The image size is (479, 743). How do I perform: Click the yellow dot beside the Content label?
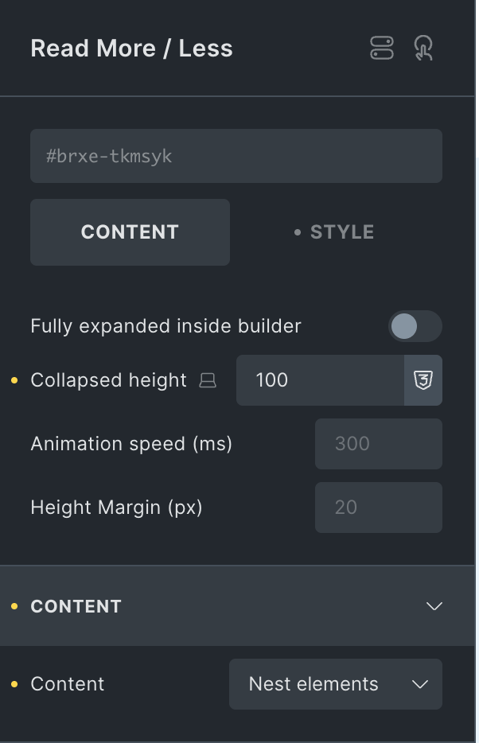click(14, 684)
